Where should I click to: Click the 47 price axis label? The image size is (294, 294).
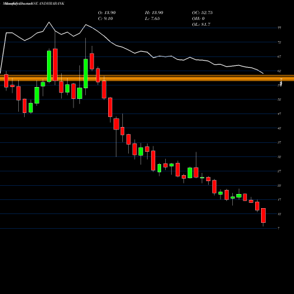click(x=279, y=114)
